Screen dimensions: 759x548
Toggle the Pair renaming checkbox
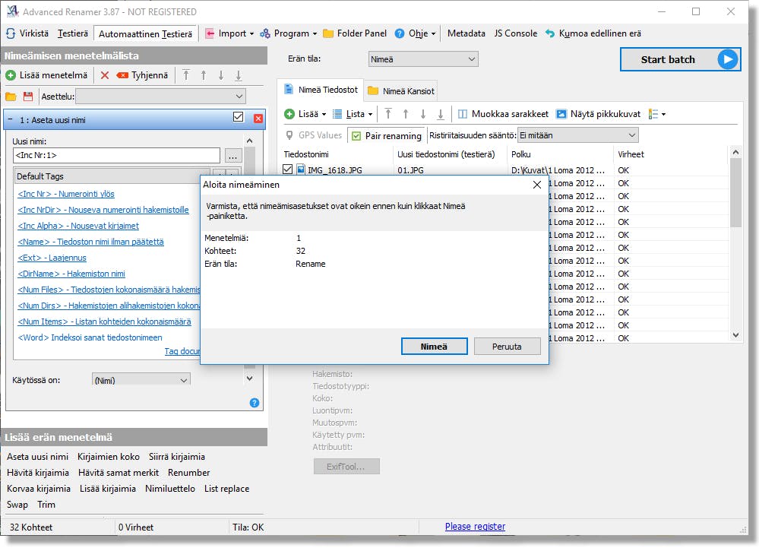tap(356, 136)
